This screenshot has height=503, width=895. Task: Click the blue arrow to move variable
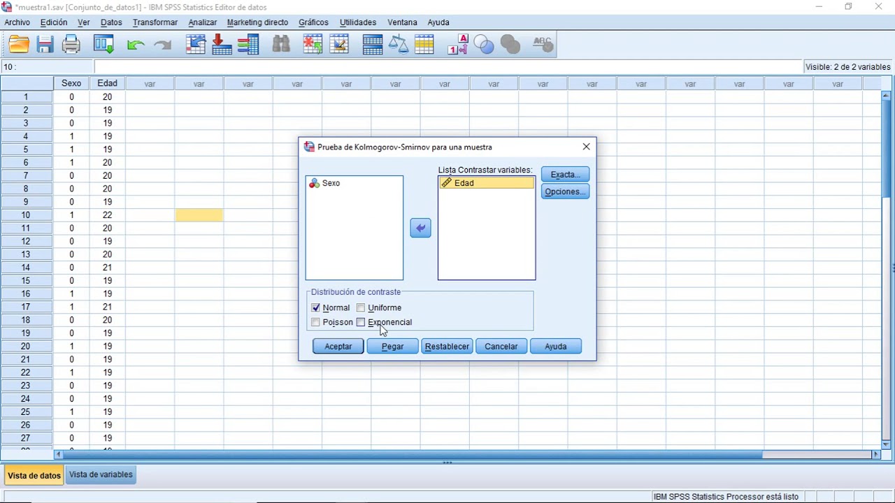420,228
